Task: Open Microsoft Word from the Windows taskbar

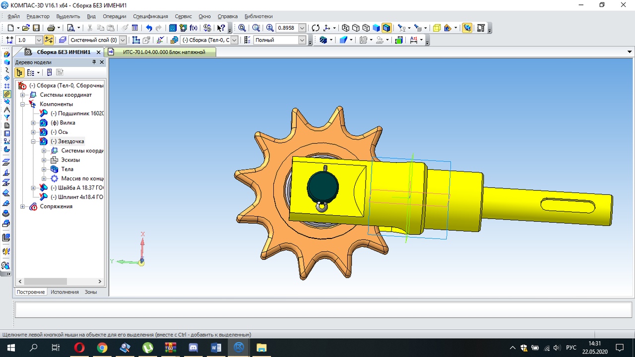Action: click(x=216, y=348)
